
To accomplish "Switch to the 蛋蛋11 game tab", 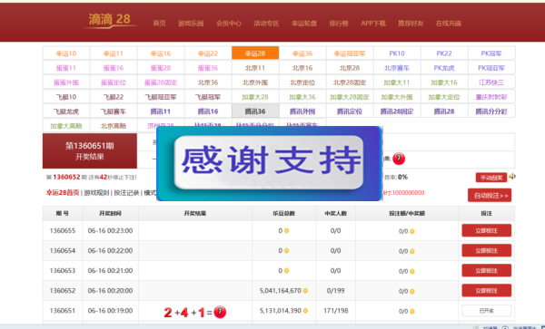I will point(66,68).
